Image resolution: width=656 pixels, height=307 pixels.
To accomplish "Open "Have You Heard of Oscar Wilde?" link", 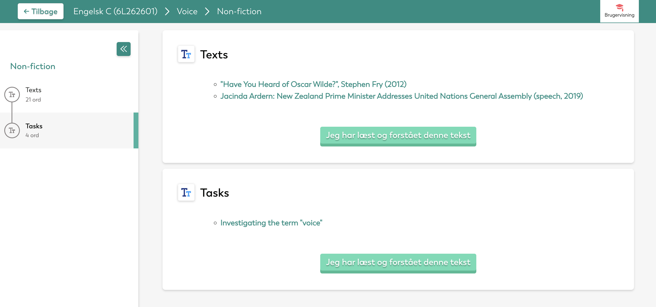I will click(313, 84).
